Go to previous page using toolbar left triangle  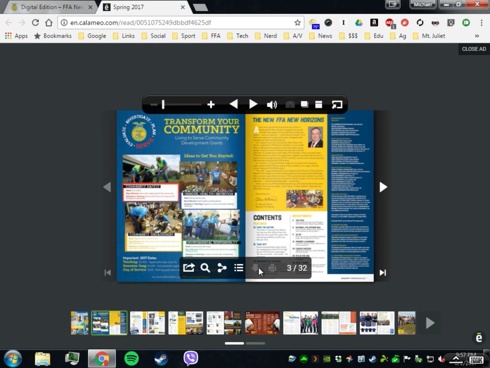pos(233,104)
